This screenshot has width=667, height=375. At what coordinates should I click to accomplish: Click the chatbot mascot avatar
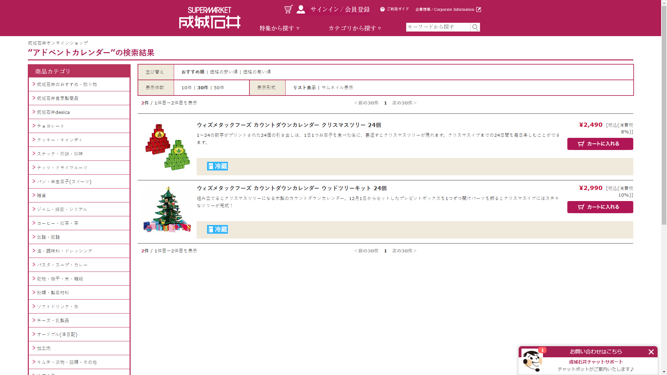pyautogui.click(x=532, y=360)
